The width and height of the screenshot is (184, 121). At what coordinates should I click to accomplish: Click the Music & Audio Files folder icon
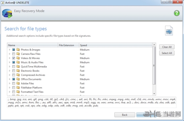(x=18, y=62)
